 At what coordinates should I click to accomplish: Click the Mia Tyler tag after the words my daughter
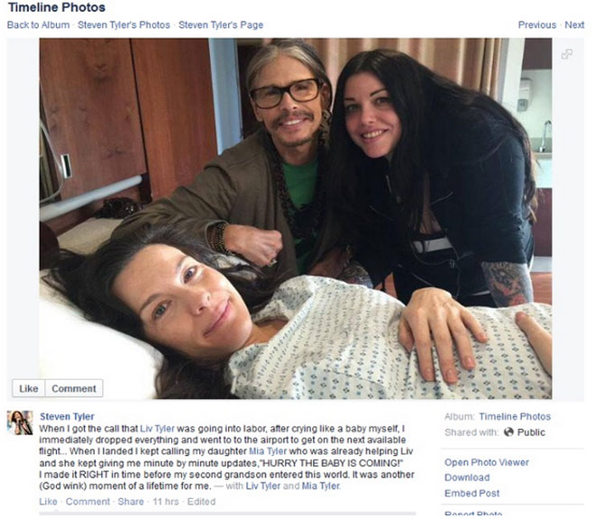(268, 451)
